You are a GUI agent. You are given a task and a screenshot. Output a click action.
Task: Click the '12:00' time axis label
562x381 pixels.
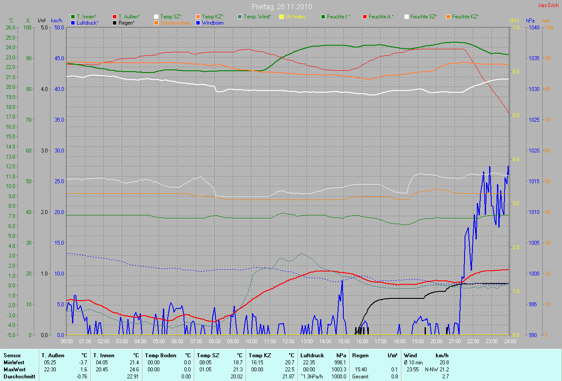[x=288, y=341]
